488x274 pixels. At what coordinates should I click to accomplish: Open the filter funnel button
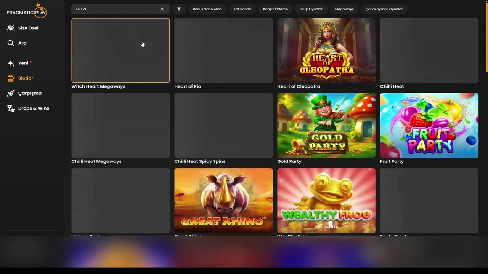pos(179,9)
